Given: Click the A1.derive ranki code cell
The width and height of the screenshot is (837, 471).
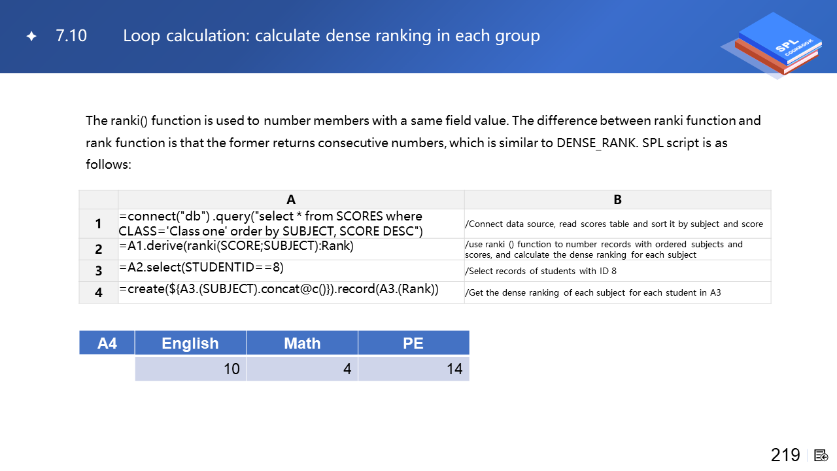Looking at the screenshot, I should coord(291,248).
